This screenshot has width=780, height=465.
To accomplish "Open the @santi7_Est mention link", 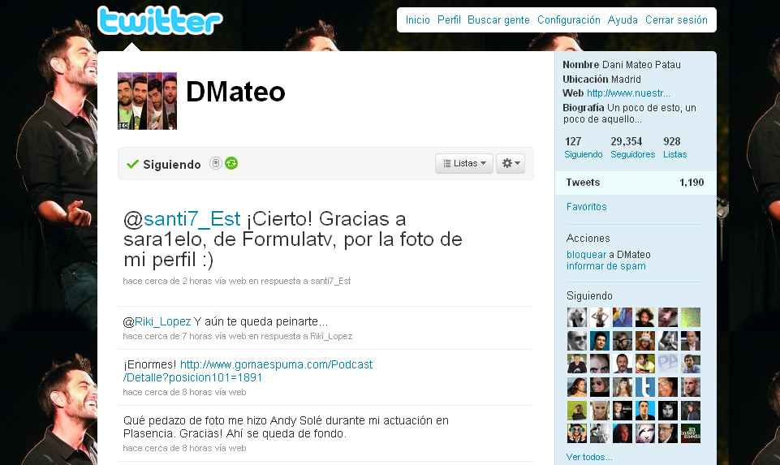I will click(182, 219).
